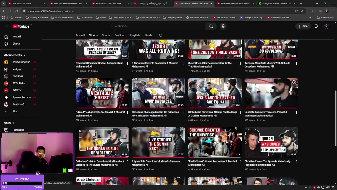Open options menu for 3 Intelligent Christians video
This screenshot has height=190, width=337.
tap(240, 113)
